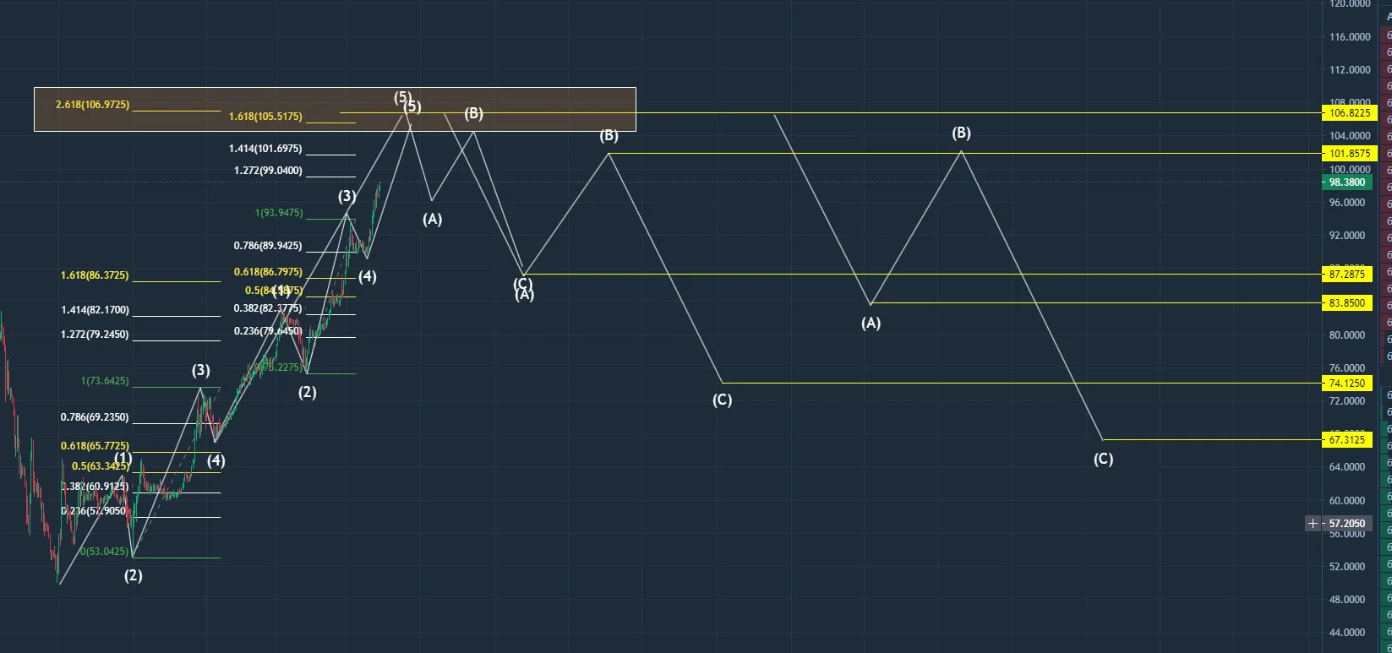
Task: Click the 120.0000 price axis tick
Action: 1350,4
